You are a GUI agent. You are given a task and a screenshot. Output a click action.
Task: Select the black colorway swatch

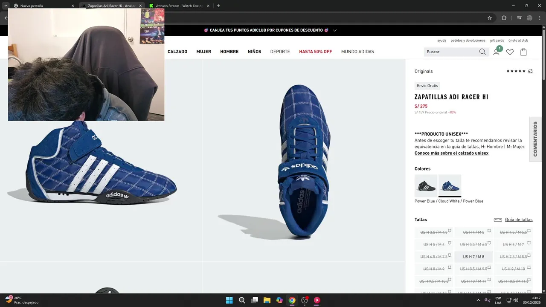[x=426, y=185]
